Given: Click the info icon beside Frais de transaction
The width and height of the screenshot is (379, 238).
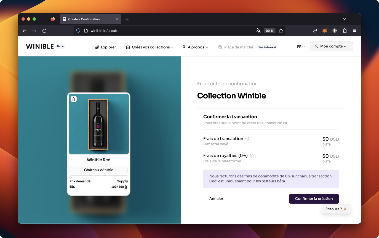Looking at the screenshot, I should 247,139.
